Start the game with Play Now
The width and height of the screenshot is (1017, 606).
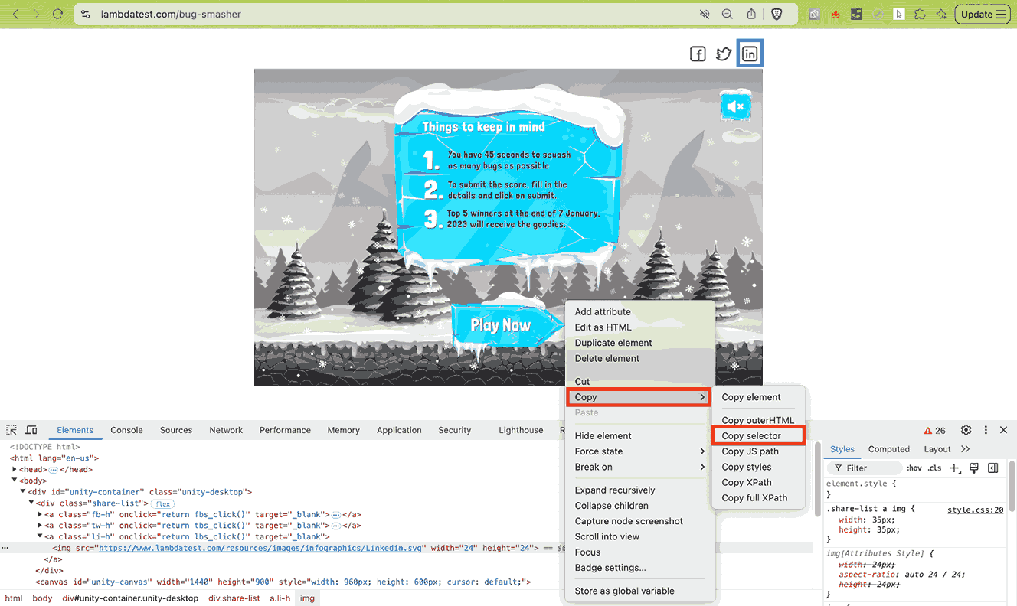point(501,326)
